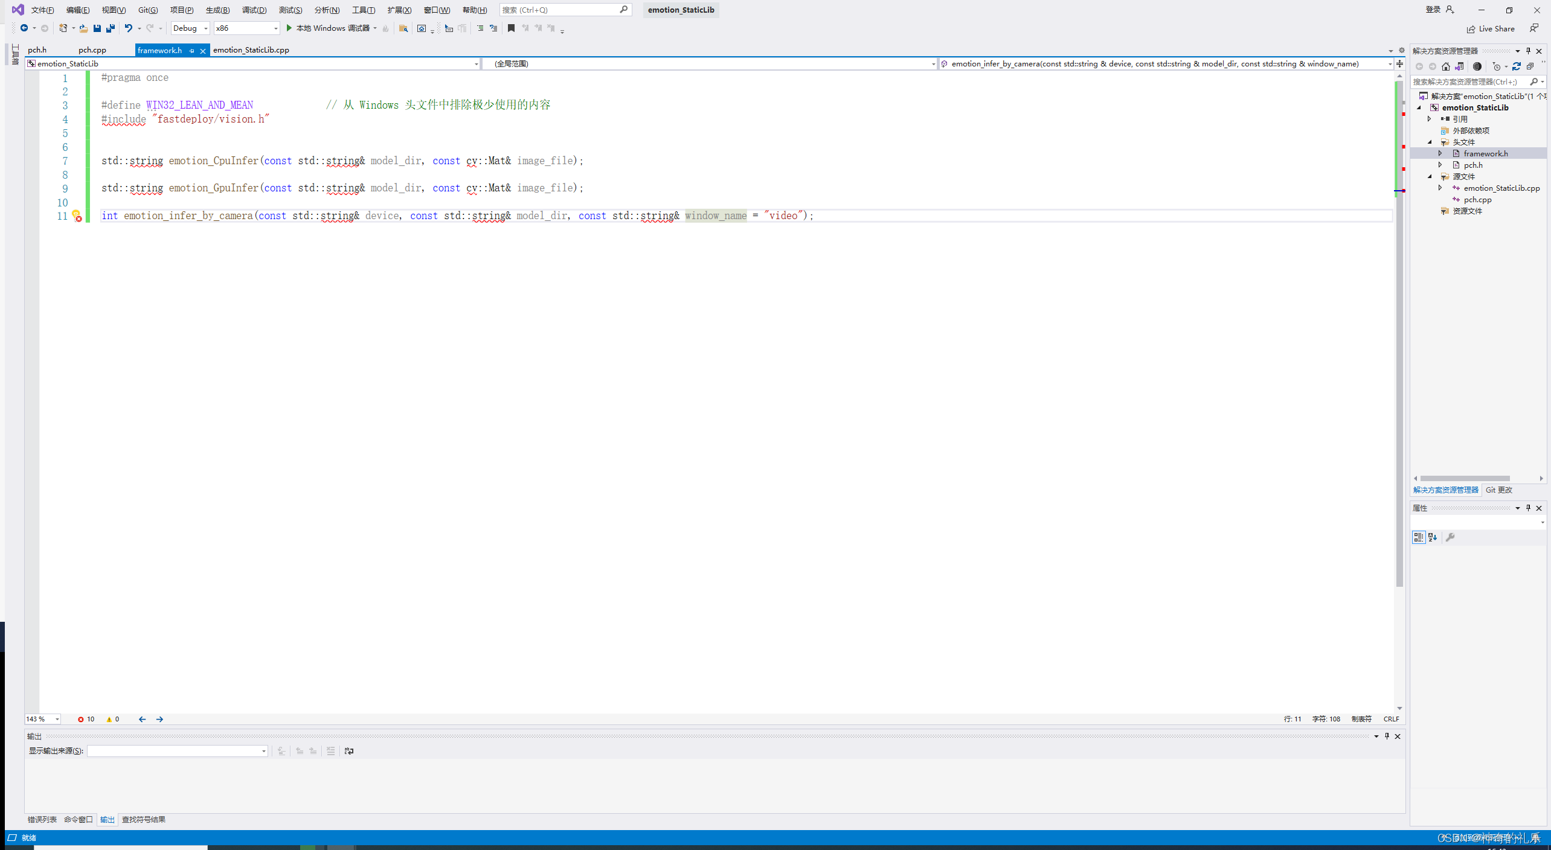The width and height of the screenshot is (1551, 850).
Task: Expand emotion_StaticLib.cpp tree node arrow
Action: point(1440,188)
